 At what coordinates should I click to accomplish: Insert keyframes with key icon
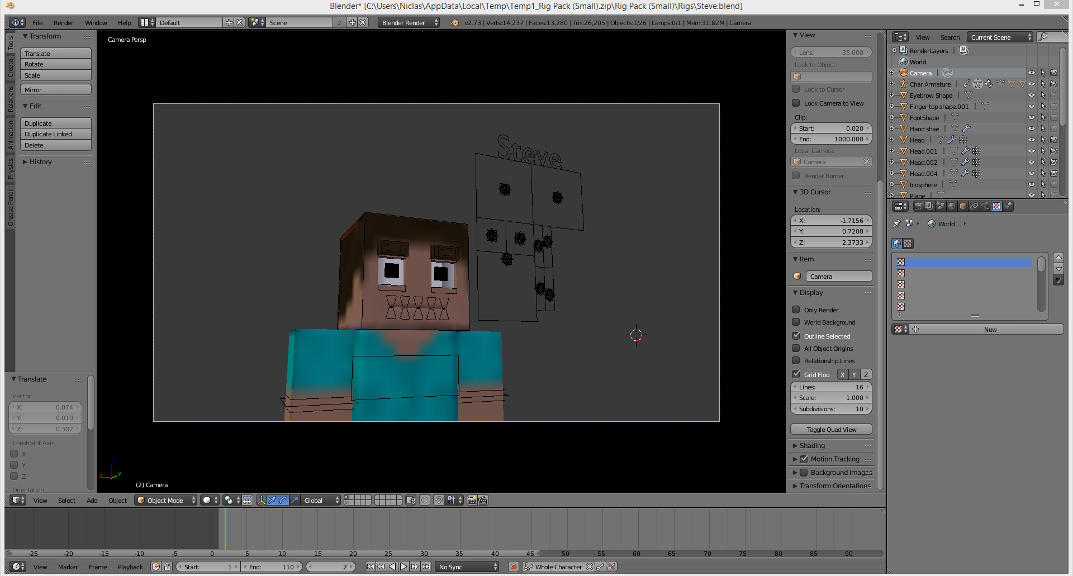[600, 567]
